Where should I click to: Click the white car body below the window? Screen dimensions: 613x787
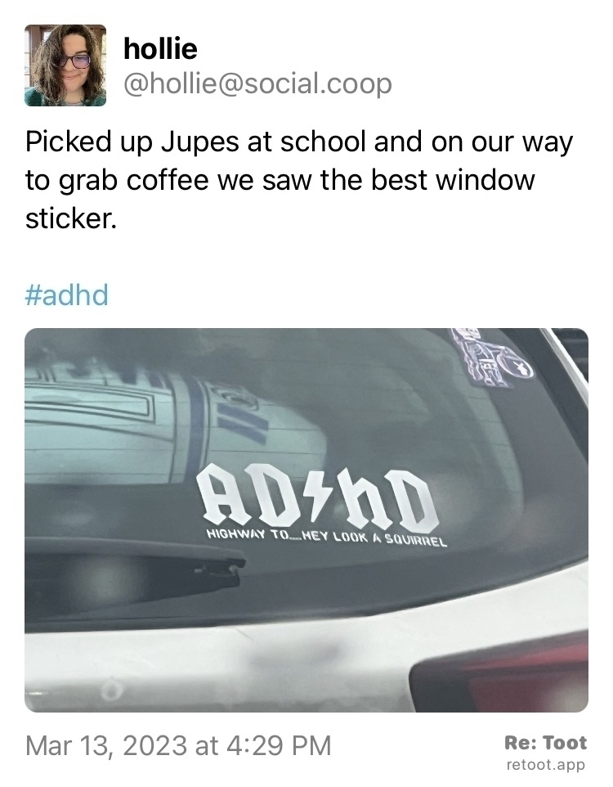tap(216, 668)
